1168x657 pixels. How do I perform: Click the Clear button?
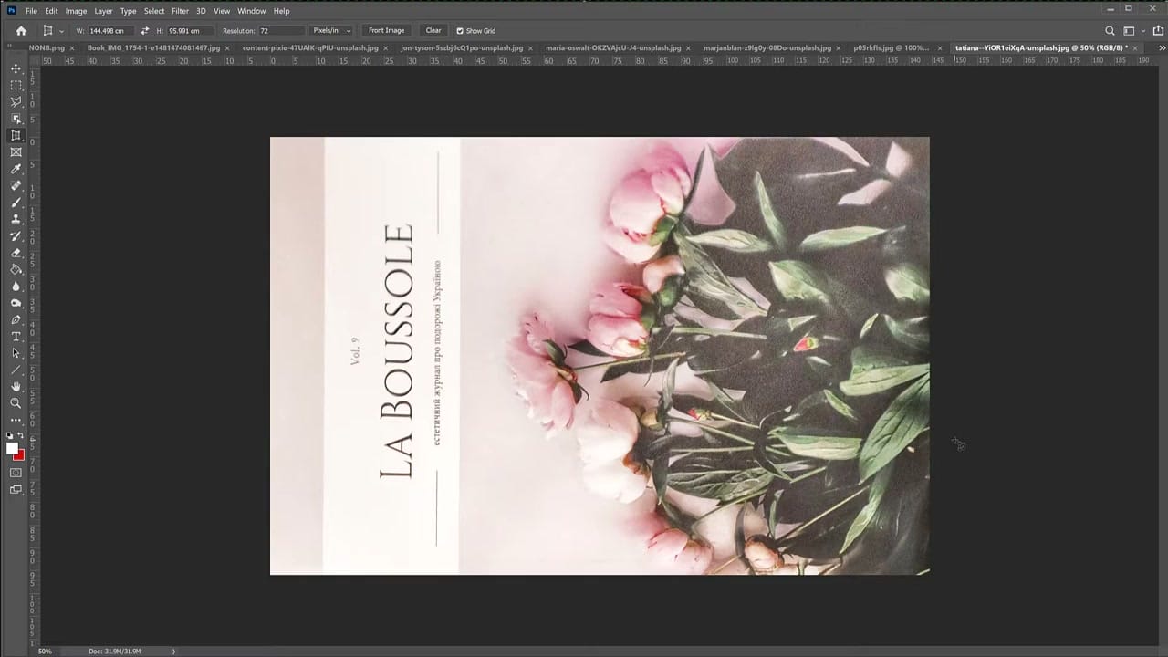point(433,30)
